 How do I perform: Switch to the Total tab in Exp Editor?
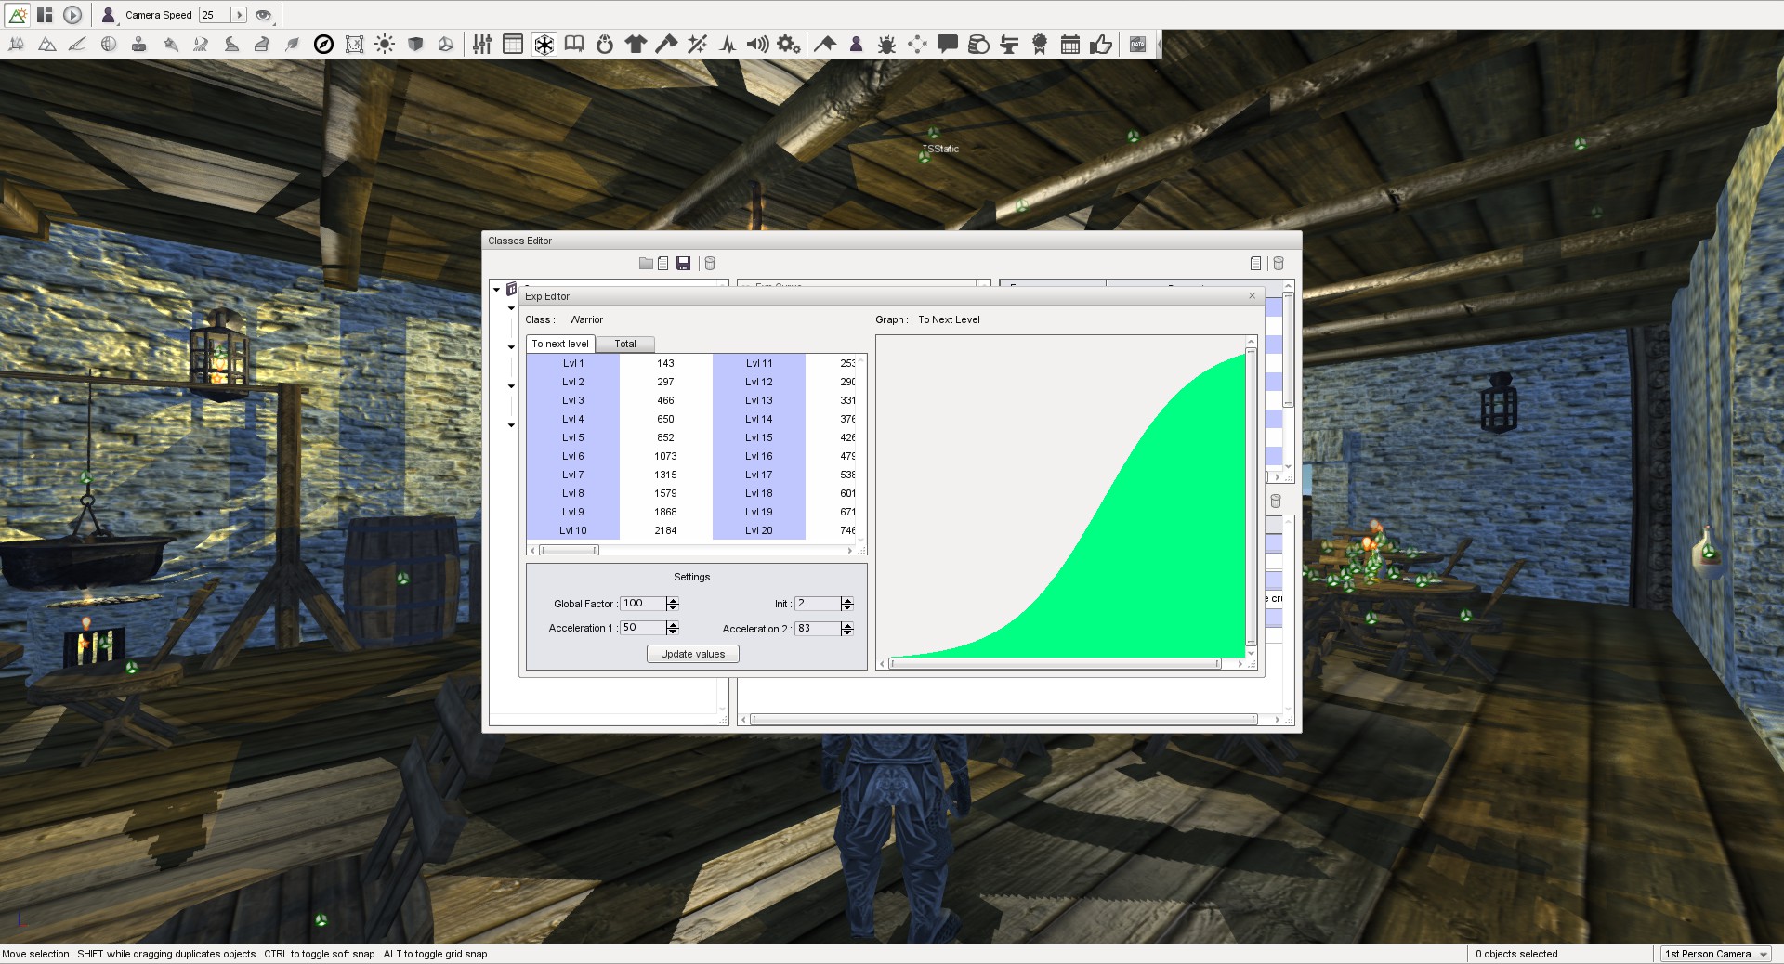pos(624,344)
